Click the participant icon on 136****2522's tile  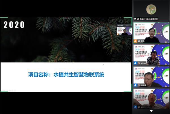135,107
